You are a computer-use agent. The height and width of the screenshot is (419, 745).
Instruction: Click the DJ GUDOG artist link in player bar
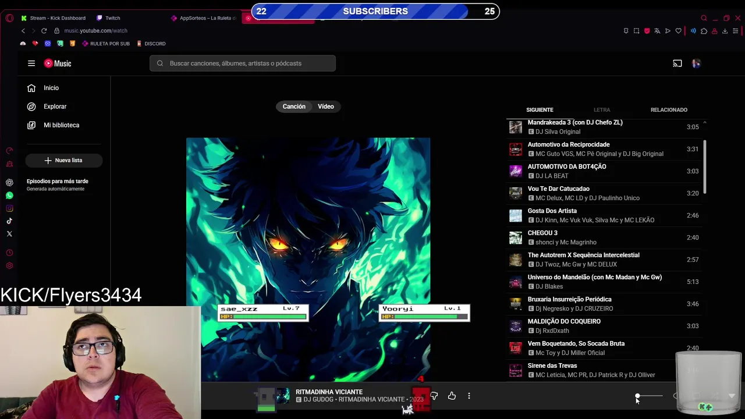318,400
